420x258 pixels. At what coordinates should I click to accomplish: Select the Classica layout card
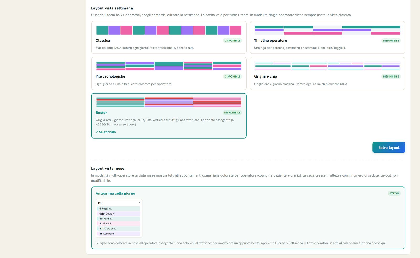(169, 37)
